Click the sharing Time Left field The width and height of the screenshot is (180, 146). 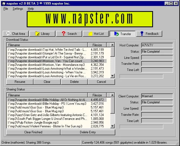click(157, 121)
